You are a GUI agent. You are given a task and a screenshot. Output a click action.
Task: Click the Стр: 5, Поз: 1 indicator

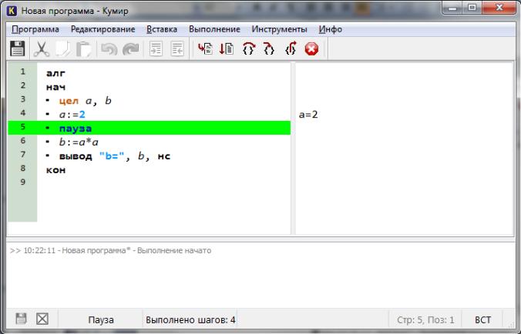(425, 319)
